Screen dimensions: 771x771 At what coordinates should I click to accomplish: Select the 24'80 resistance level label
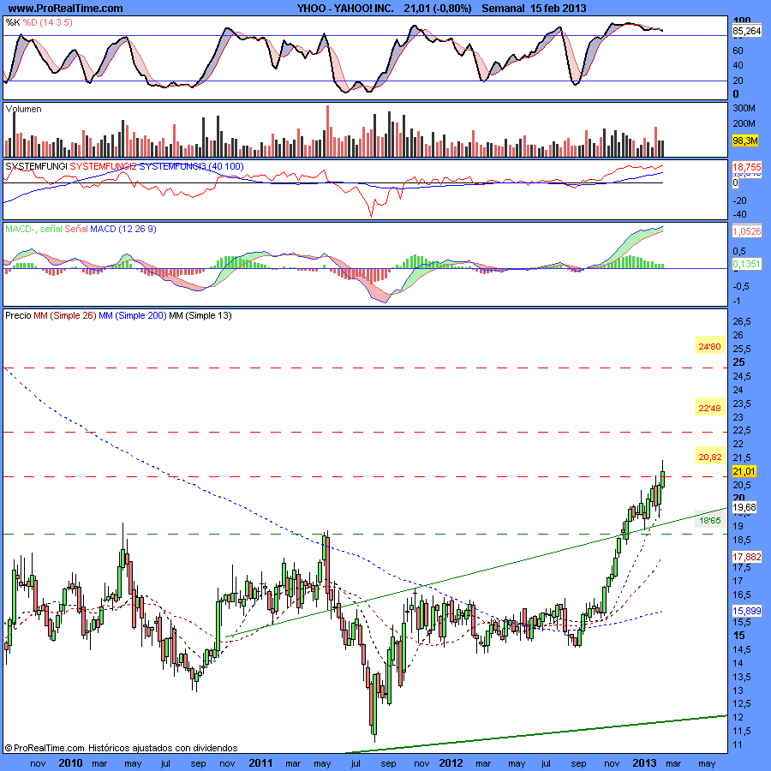[709, 347]
